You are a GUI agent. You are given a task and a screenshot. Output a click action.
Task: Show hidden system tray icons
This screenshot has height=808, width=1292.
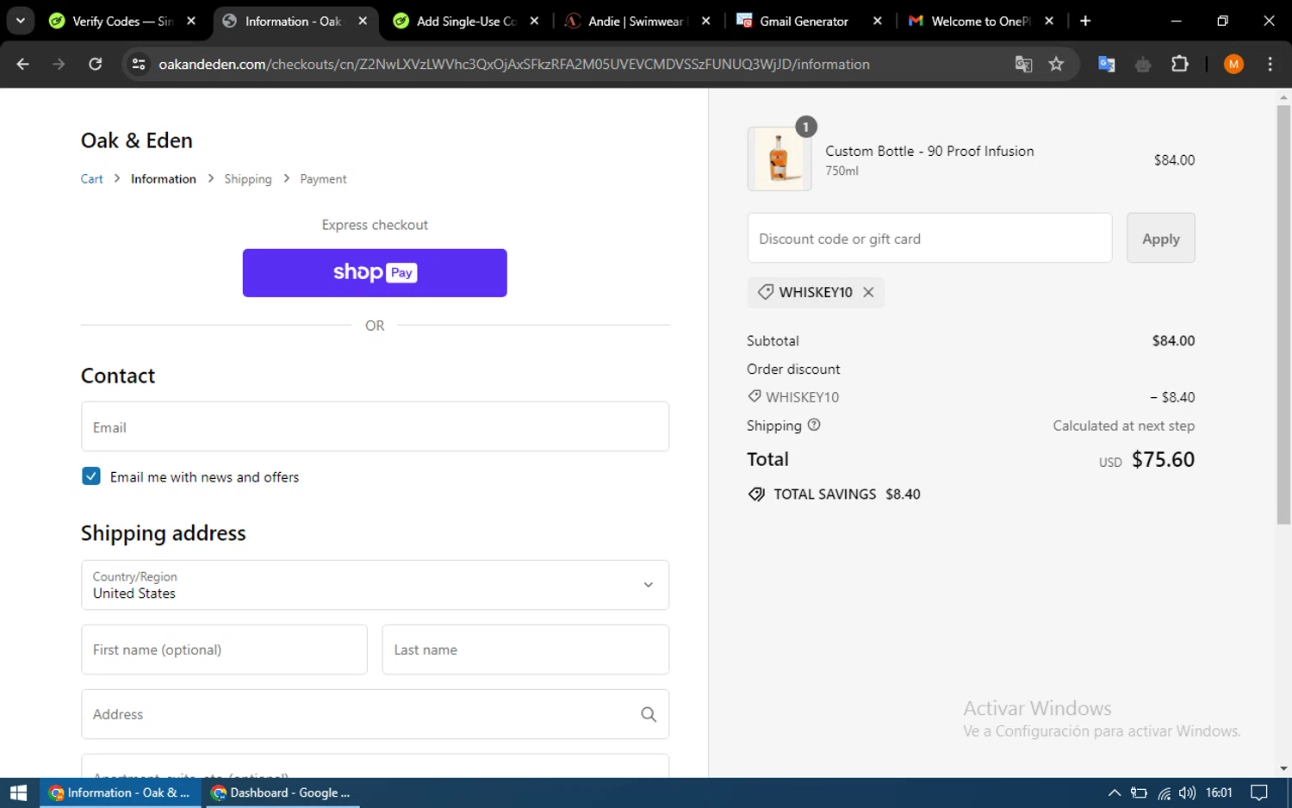click(1114, 792)
